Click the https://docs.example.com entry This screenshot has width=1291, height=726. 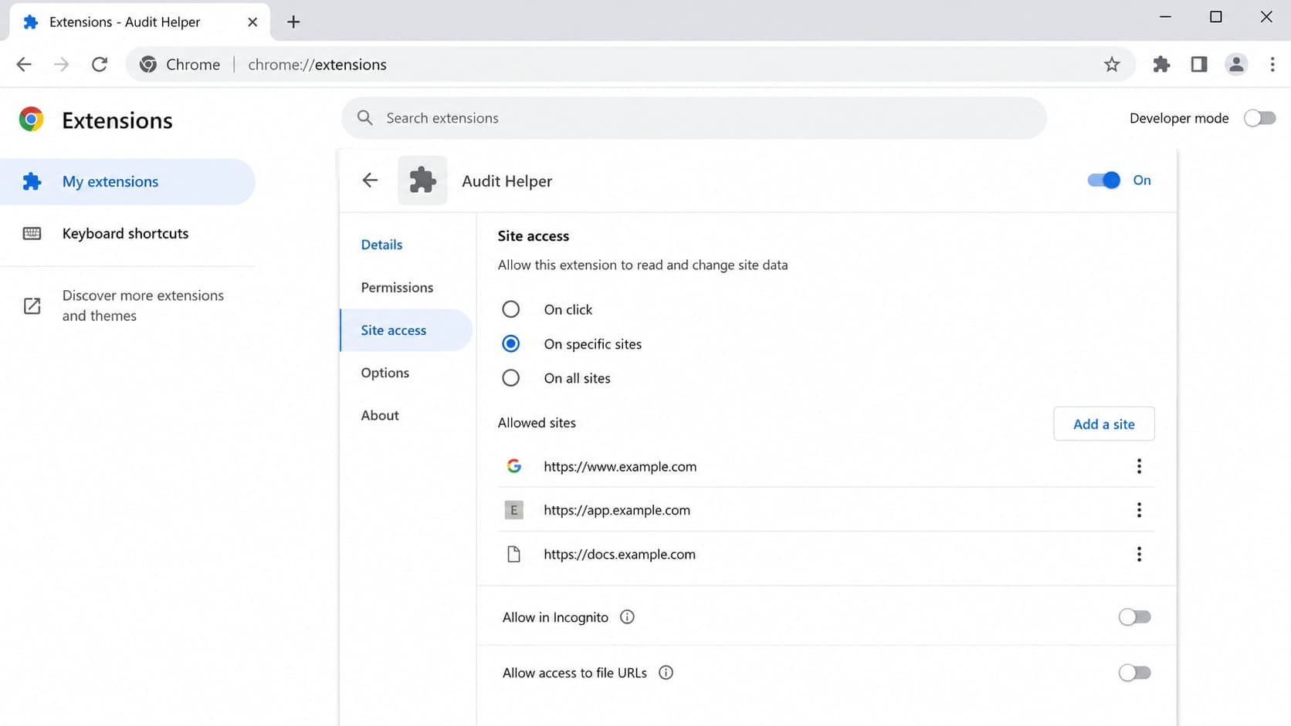point(619,554)
